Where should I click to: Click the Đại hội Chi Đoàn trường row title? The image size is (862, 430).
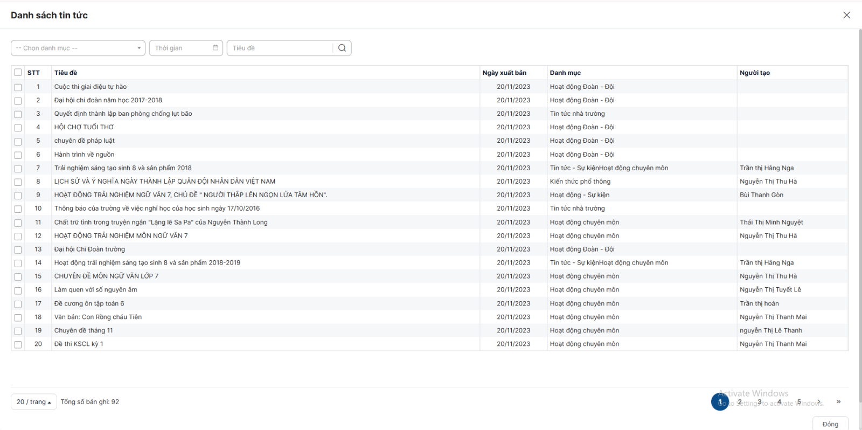pyautogui.click(x=89, y=249)
